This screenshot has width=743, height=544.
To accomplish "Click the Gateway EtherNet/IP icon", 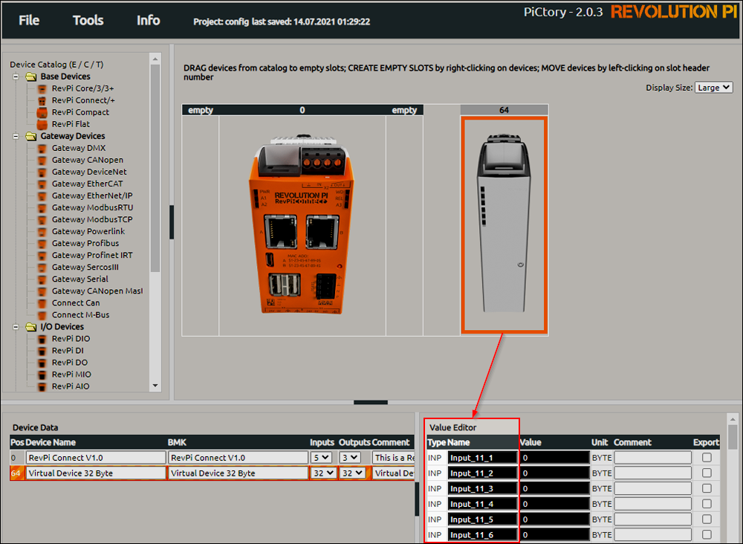I will pyautogui.click(x=42, y=195).
